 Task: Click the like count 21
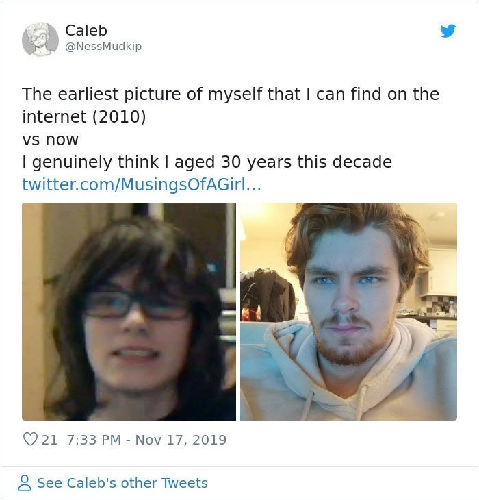coord(49,440)
